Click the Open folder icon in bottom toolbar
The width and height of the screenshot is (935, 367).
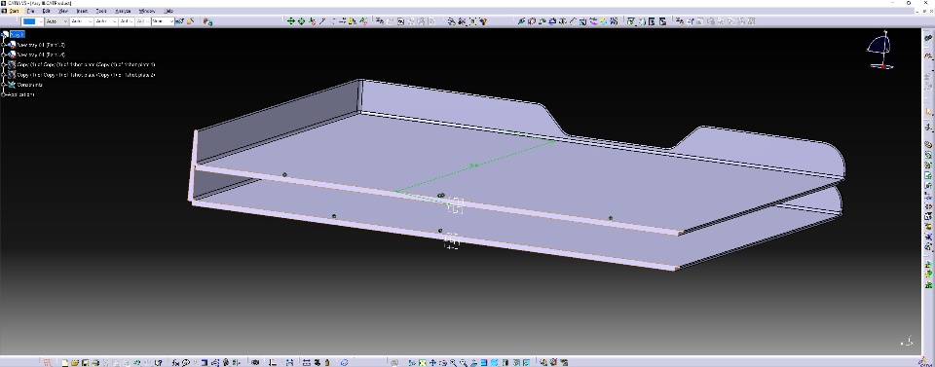pyautogui.click(x=75, y=362)
